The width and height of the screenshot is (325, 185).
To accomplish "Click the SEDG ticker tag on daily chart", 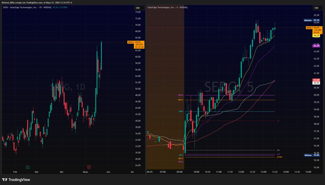I will [131, 42].
